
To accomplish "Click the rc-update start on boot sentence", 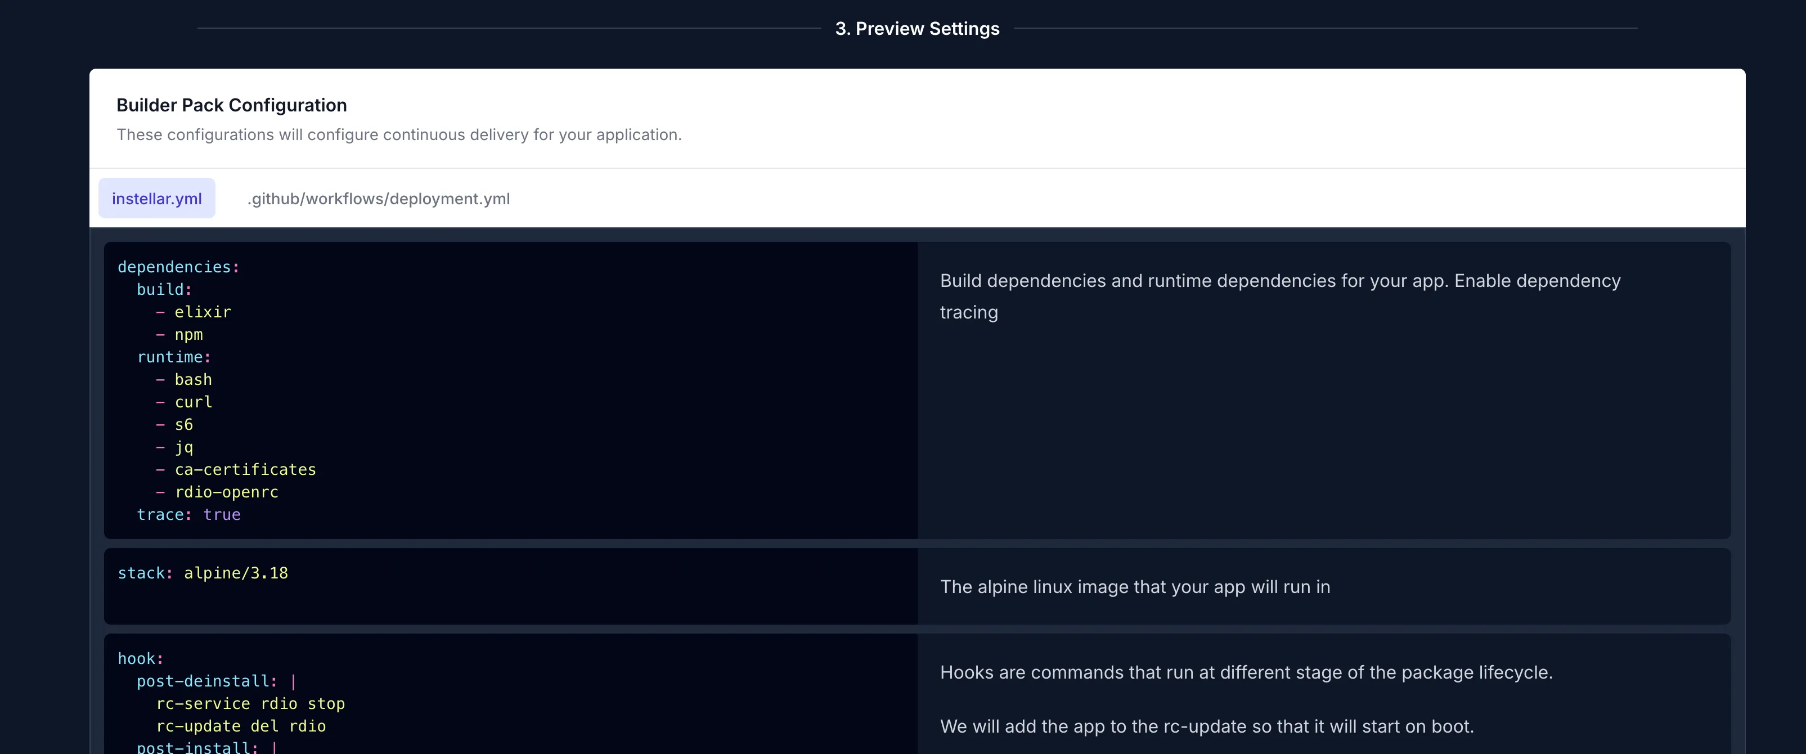I will coord(1207,726).
